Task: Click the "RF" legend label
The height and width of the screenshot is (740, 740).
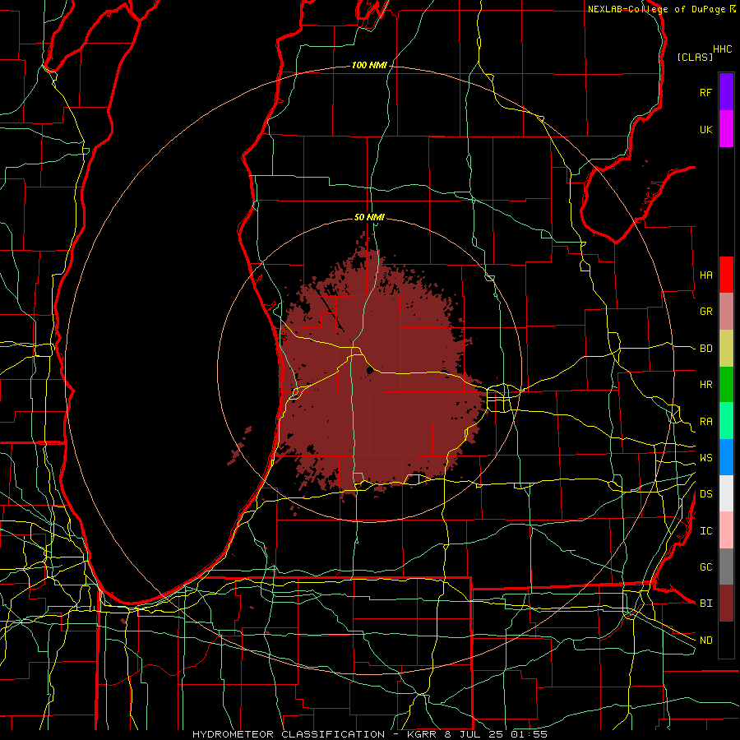Action: coord(705,92)
